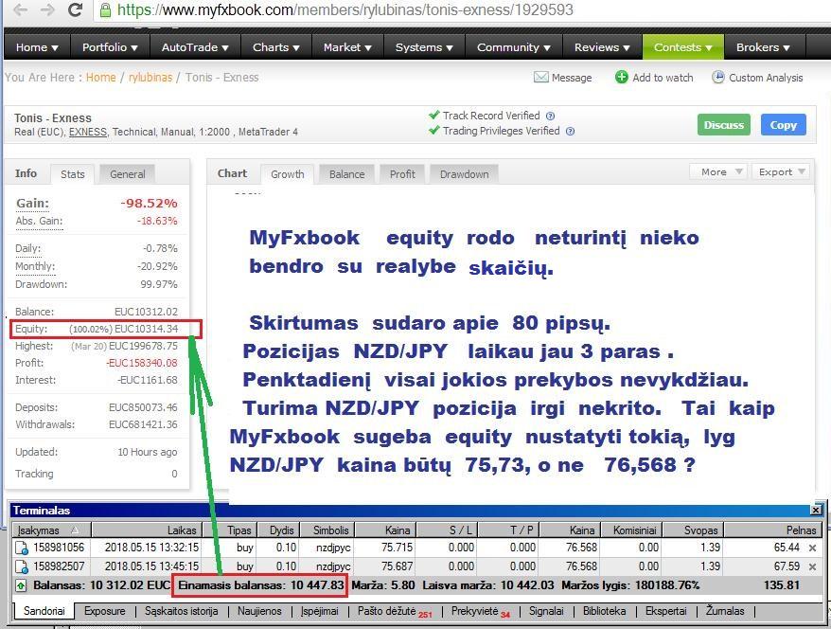Viewport: 831px width, 629px height.
Task: Open the Contests dropdown menu
Action: click(x=683, y=47)
